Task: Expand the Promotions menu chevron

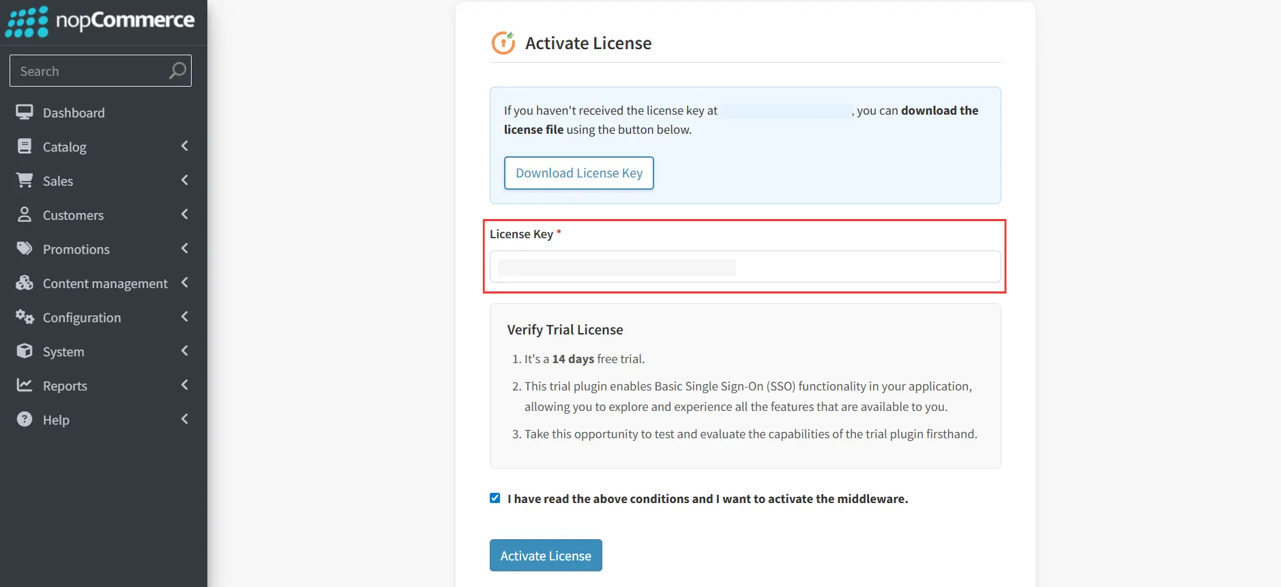Action: click(184, 248)
